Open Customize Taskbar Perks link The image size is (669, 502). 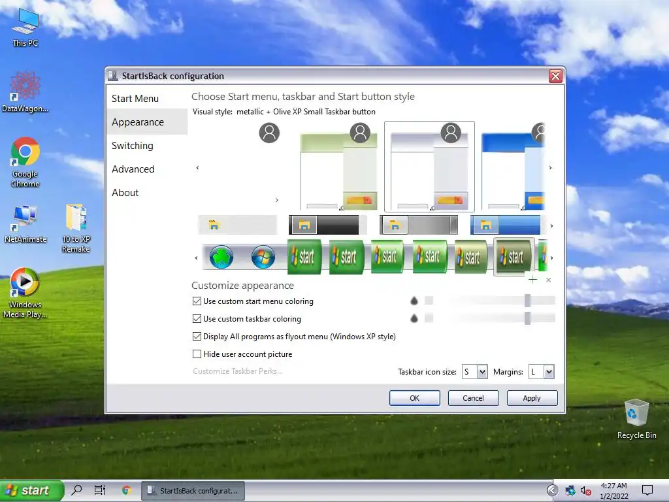click(x=238, y=371)
